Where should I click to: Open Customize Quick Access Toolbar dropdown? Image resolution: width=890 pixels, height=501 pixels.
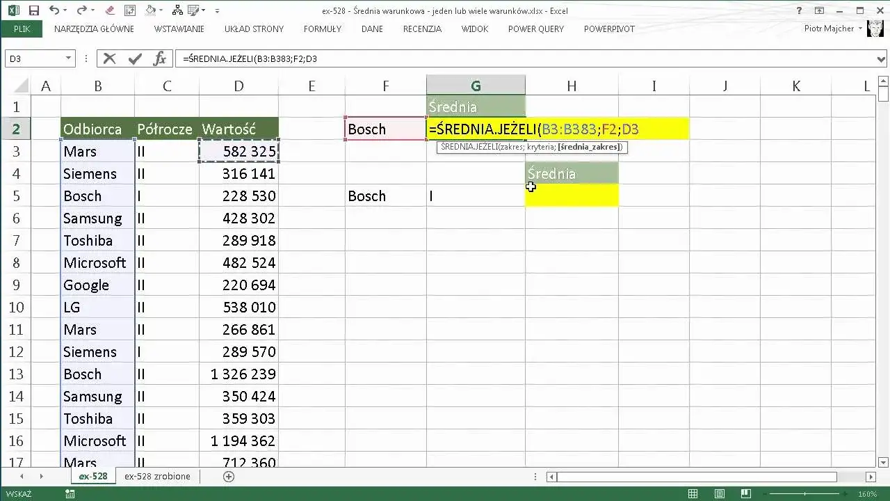(217, 10)
